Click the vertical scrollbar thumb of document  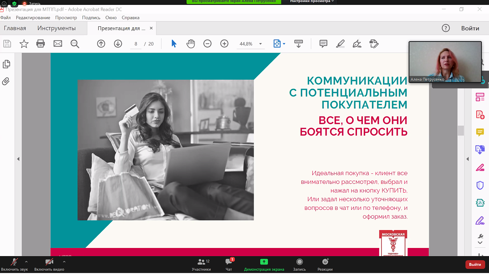(x=461, y=130)
